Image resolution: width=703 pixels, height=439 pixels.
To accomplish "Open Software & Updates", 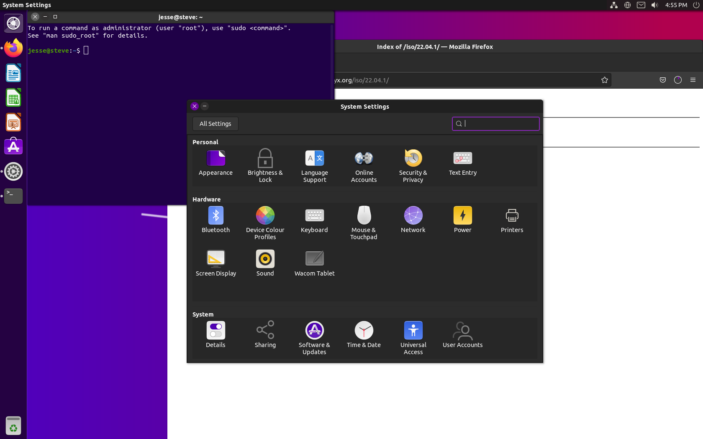I will [315, 338].
